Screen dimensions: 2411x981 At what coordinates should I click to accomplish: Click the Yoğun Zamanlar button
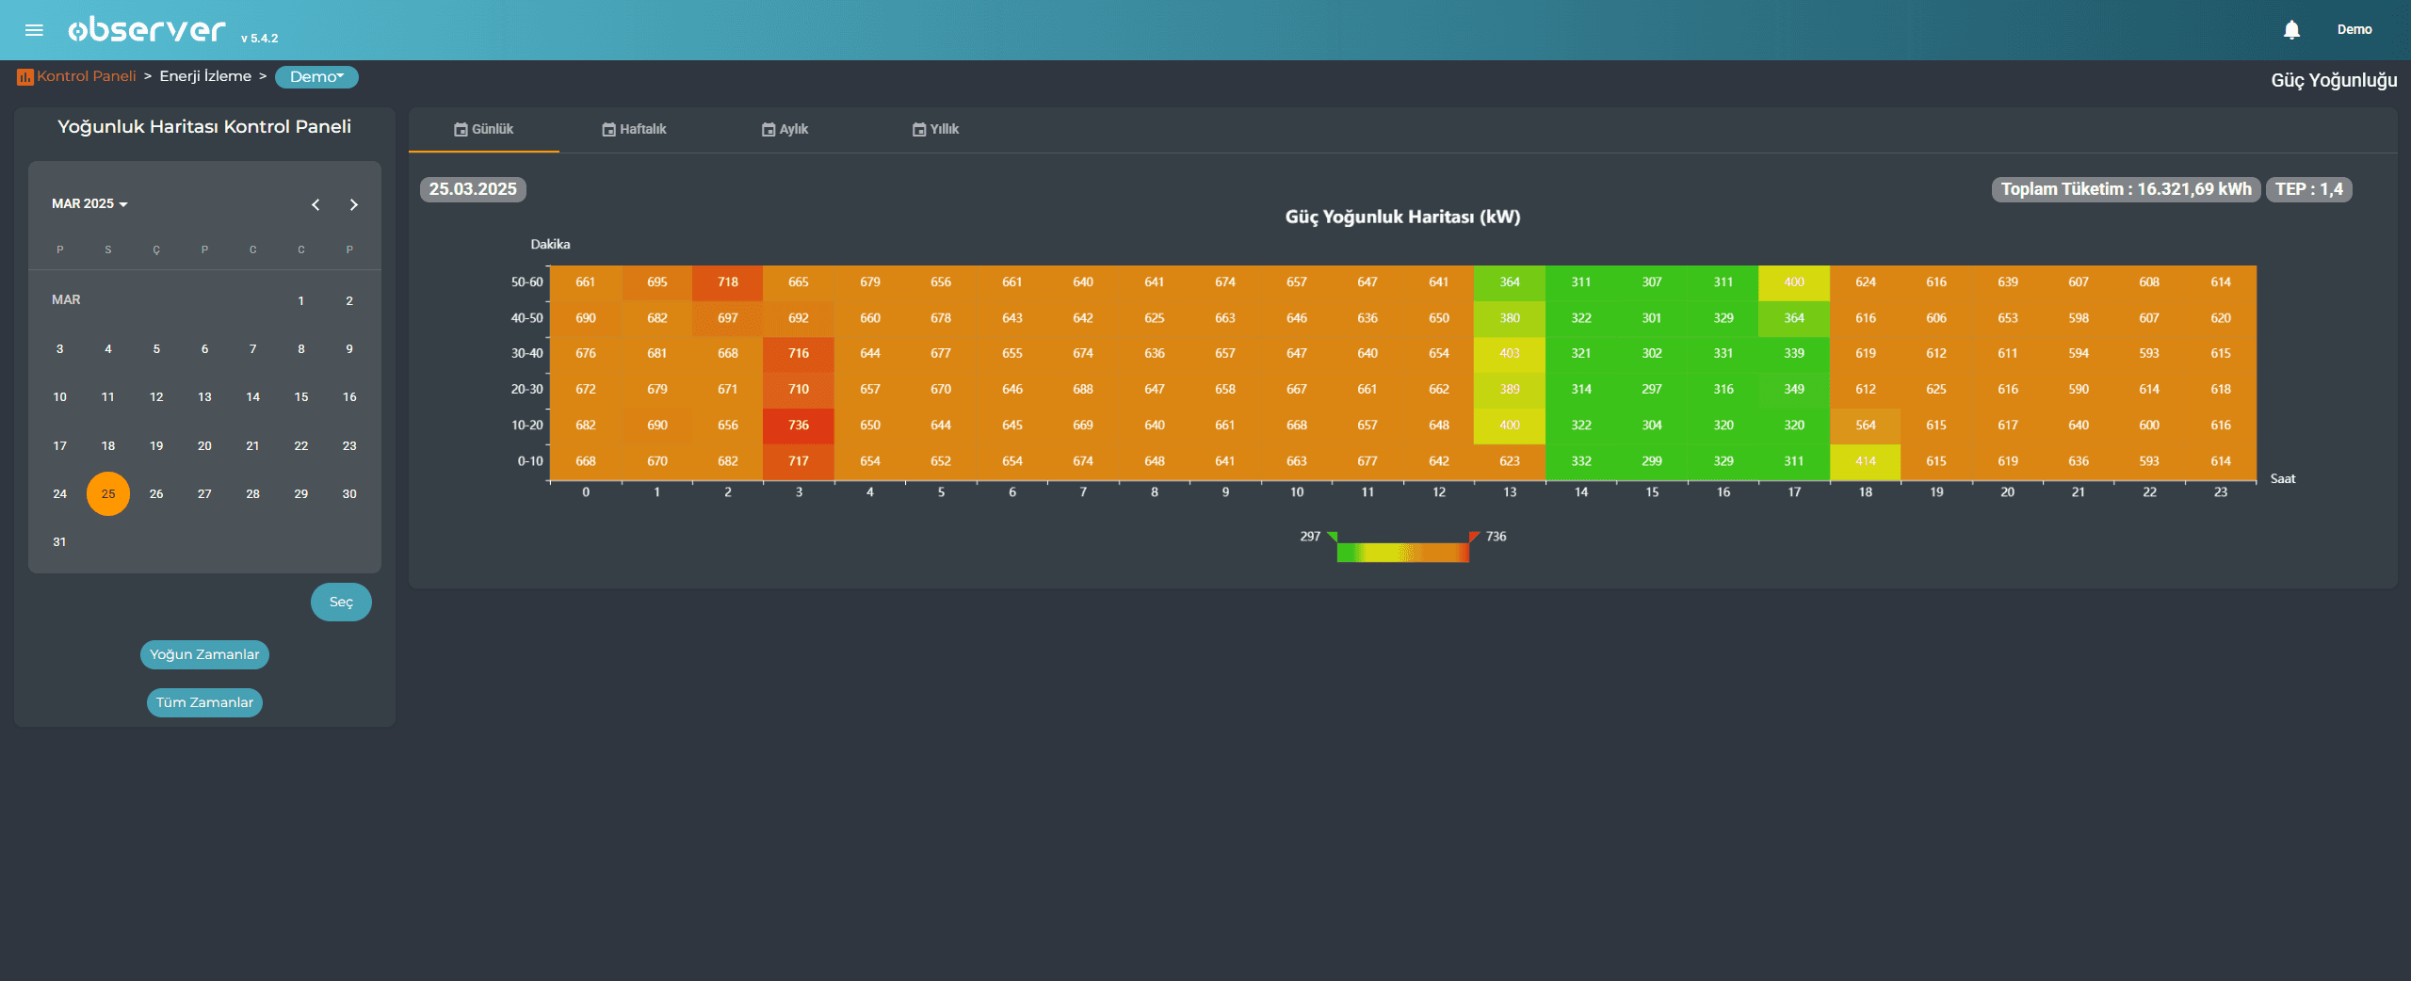coord(204,655)
